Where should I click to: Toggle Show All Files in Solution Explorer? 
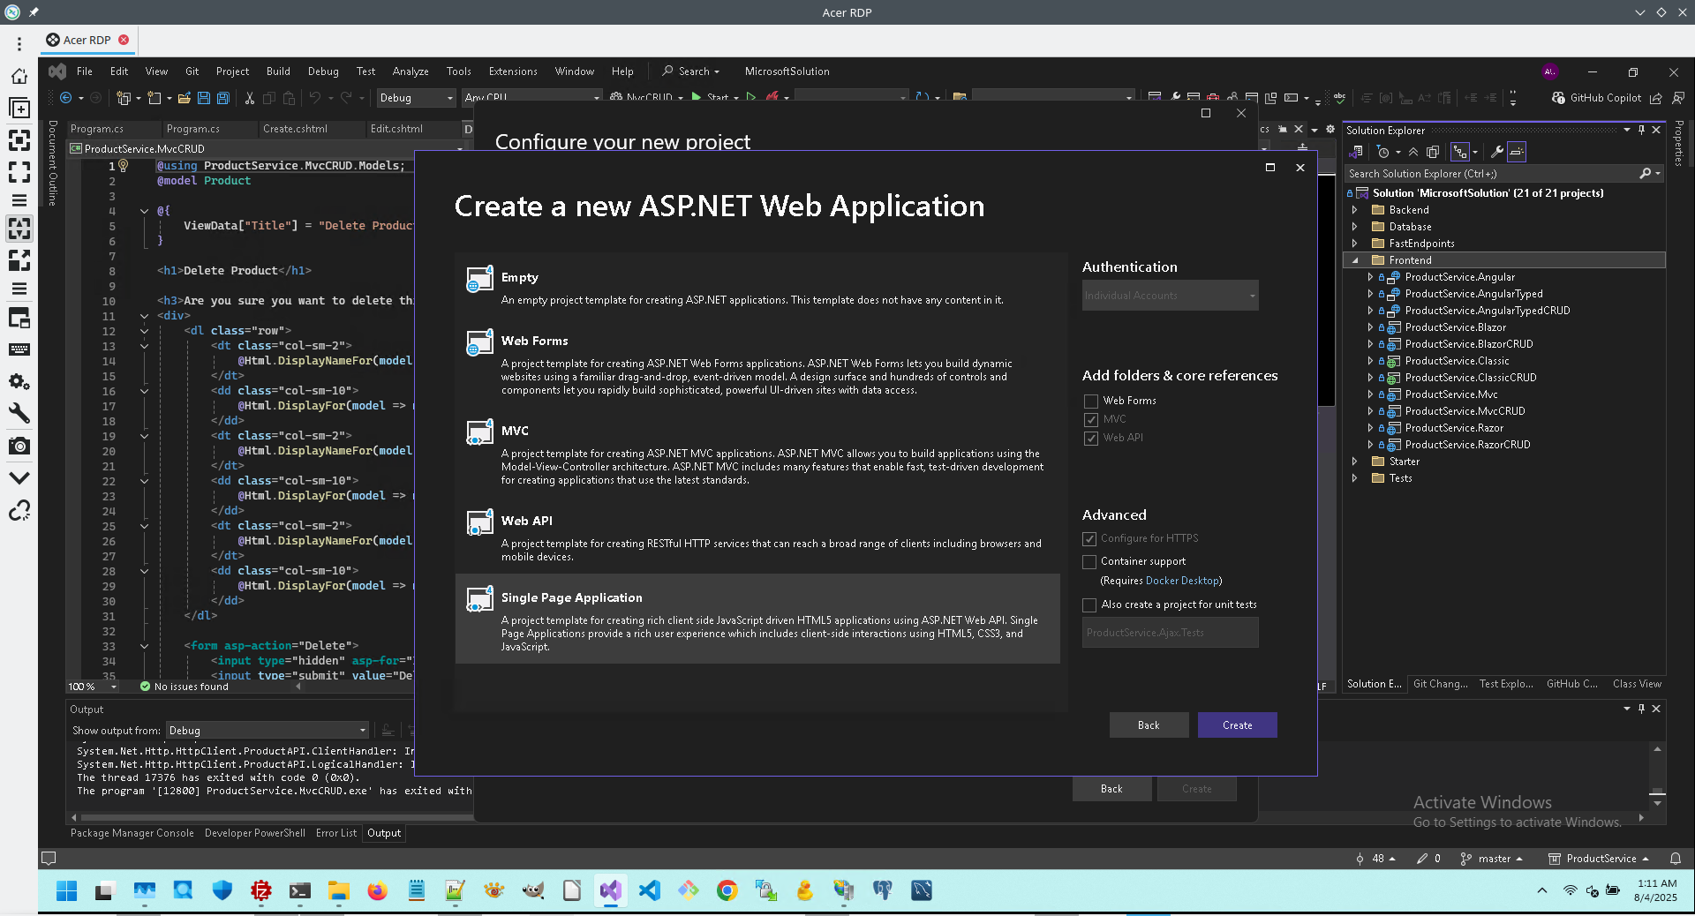(1433, 152)
